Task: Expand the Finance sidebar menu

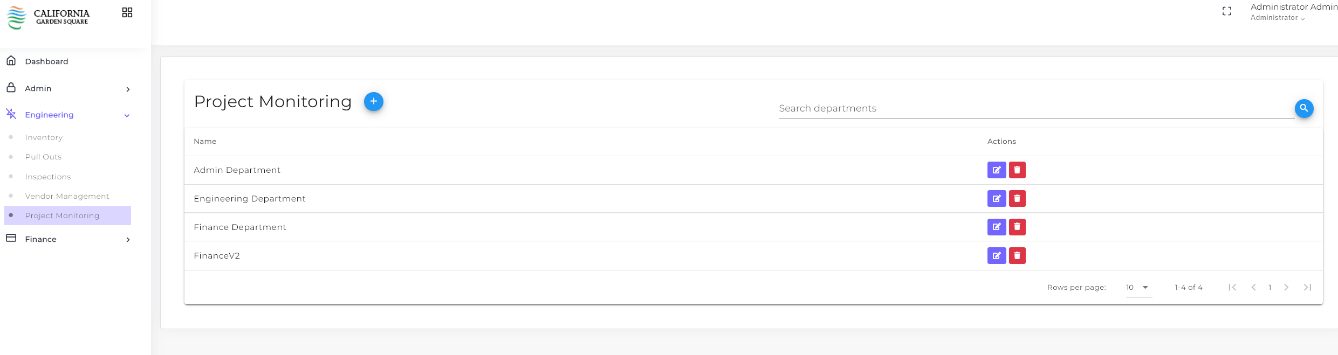Action: coord(68,239)
